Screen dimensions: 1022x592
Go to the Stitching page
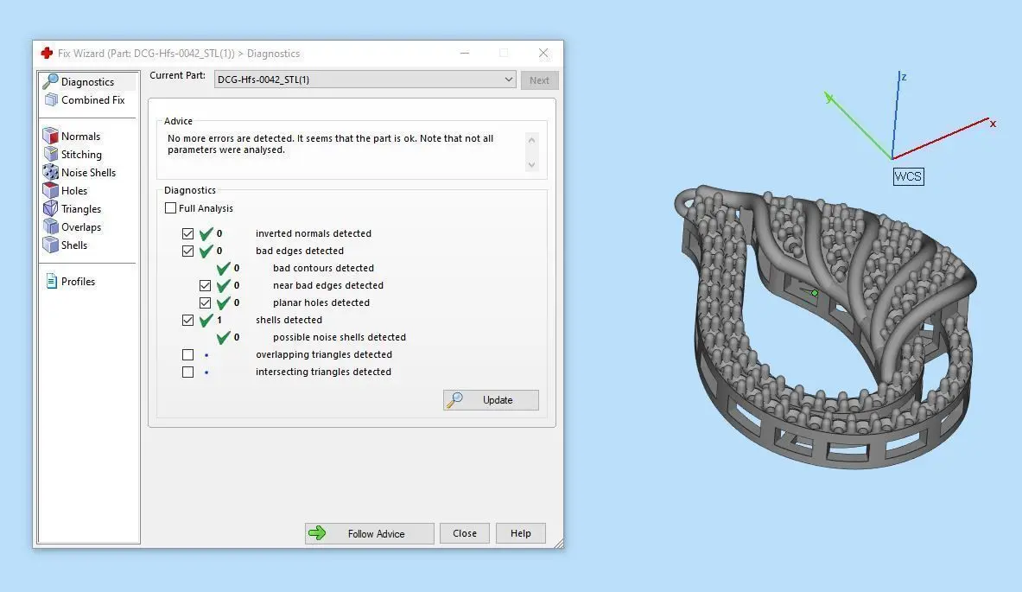click(x=81, y=154)
